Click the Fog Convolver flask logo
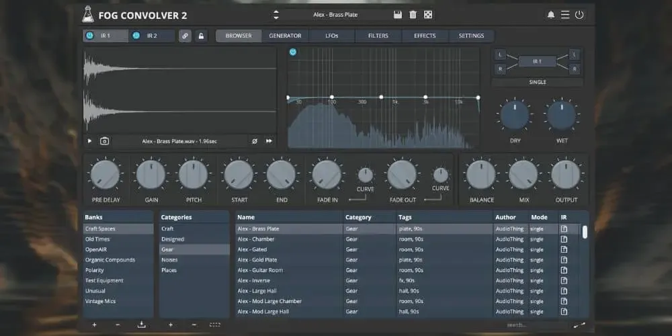The image size is (672, 336). 88,15
